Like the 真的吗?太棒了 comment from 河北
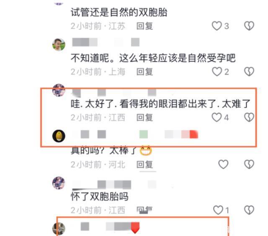This screenshot has width=268, height=236. point(223,164)
